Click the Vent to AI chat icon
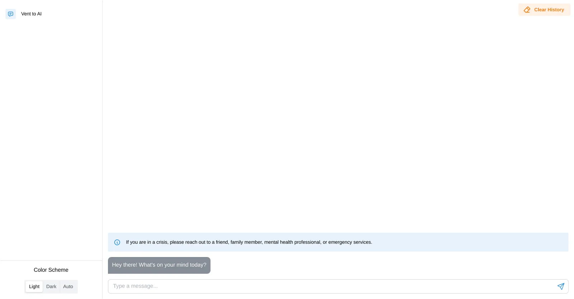 click(x=10, y=14)
